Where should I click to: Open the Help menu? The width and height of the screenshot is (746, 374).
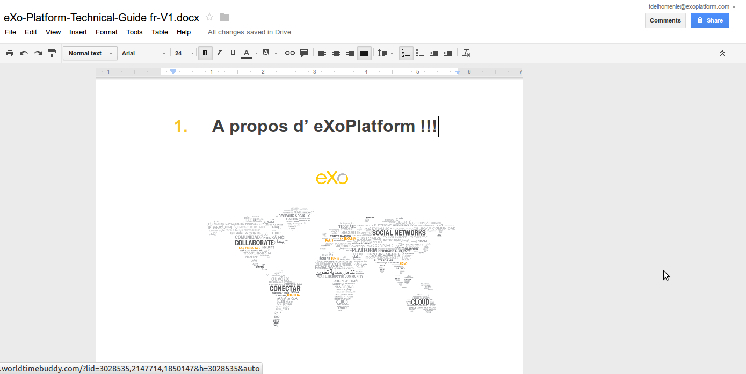click(184, 32)
